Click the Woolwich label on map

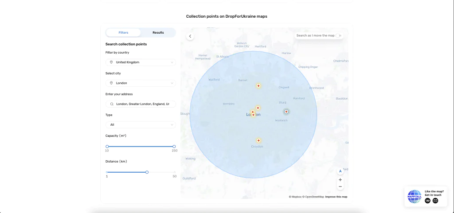tap(281, 120)
